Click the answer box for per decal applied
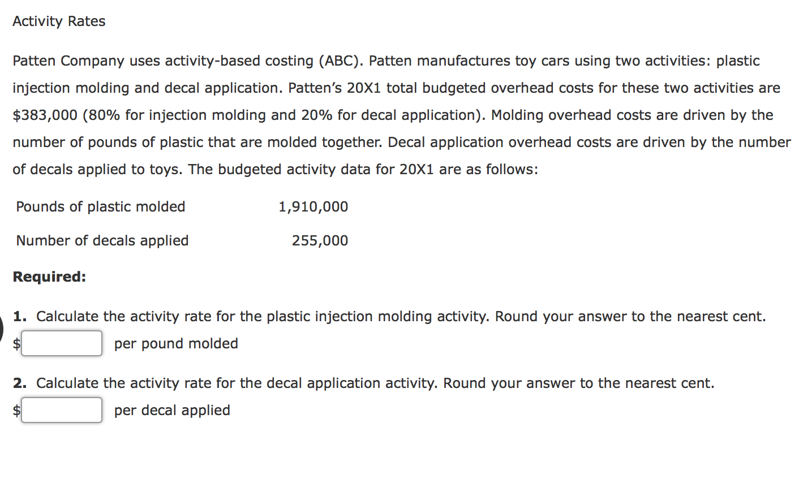 [x=61, y=410]
